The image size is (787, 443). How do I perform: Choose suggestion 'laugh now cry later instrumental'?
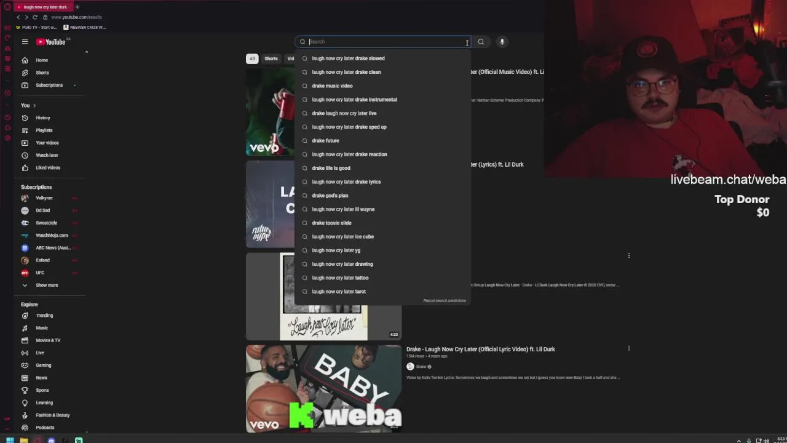coord(382,100)
